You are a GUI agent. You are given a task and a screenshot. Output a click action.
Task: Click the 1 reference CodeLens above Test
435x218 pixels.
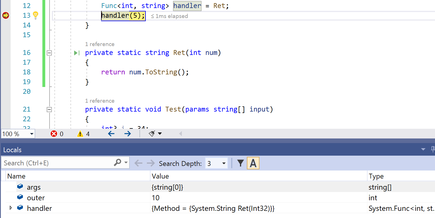pyautogui.click(x=100, y=101)
